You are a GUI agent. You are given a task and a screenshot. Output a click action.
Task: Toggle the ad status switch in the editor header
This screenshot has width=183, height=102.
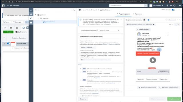[174, 10]
